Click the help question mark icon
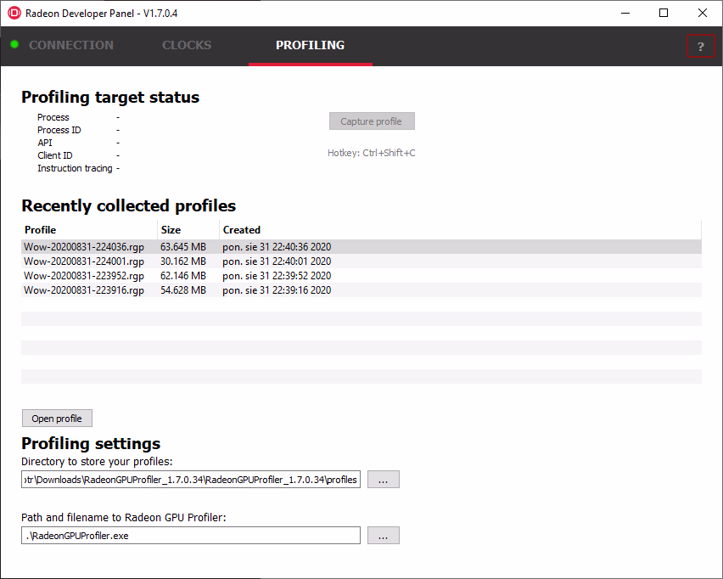 [x=700, y=47]
